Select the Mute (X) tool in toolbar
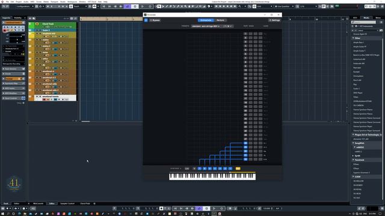The height and width of the screenshot is (216, 385). point(182,7)
